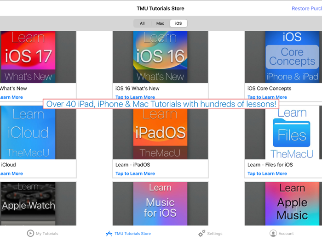This screenshot has height=241, width=322.
Task: Select the 'iOS 16 What's New' title
Action: [138, 88]
